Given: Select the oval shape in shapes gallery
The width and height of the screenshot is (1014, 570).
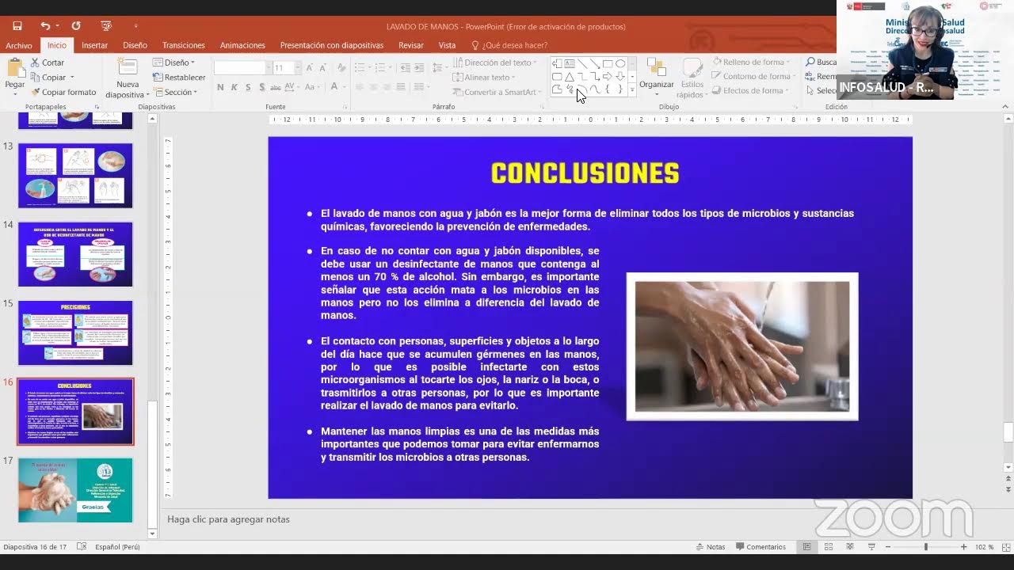Looking at the screenshot, I should [x=620, y=63].
